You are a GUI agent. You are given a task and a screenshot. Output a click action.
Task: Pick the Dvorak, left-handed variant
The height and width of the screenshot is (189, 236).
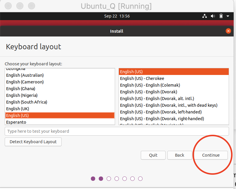coord(161,112)
